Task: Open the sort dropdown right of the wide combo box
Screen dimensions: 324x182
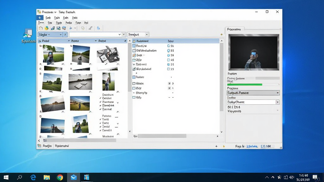Action: (x=138, y=34)
